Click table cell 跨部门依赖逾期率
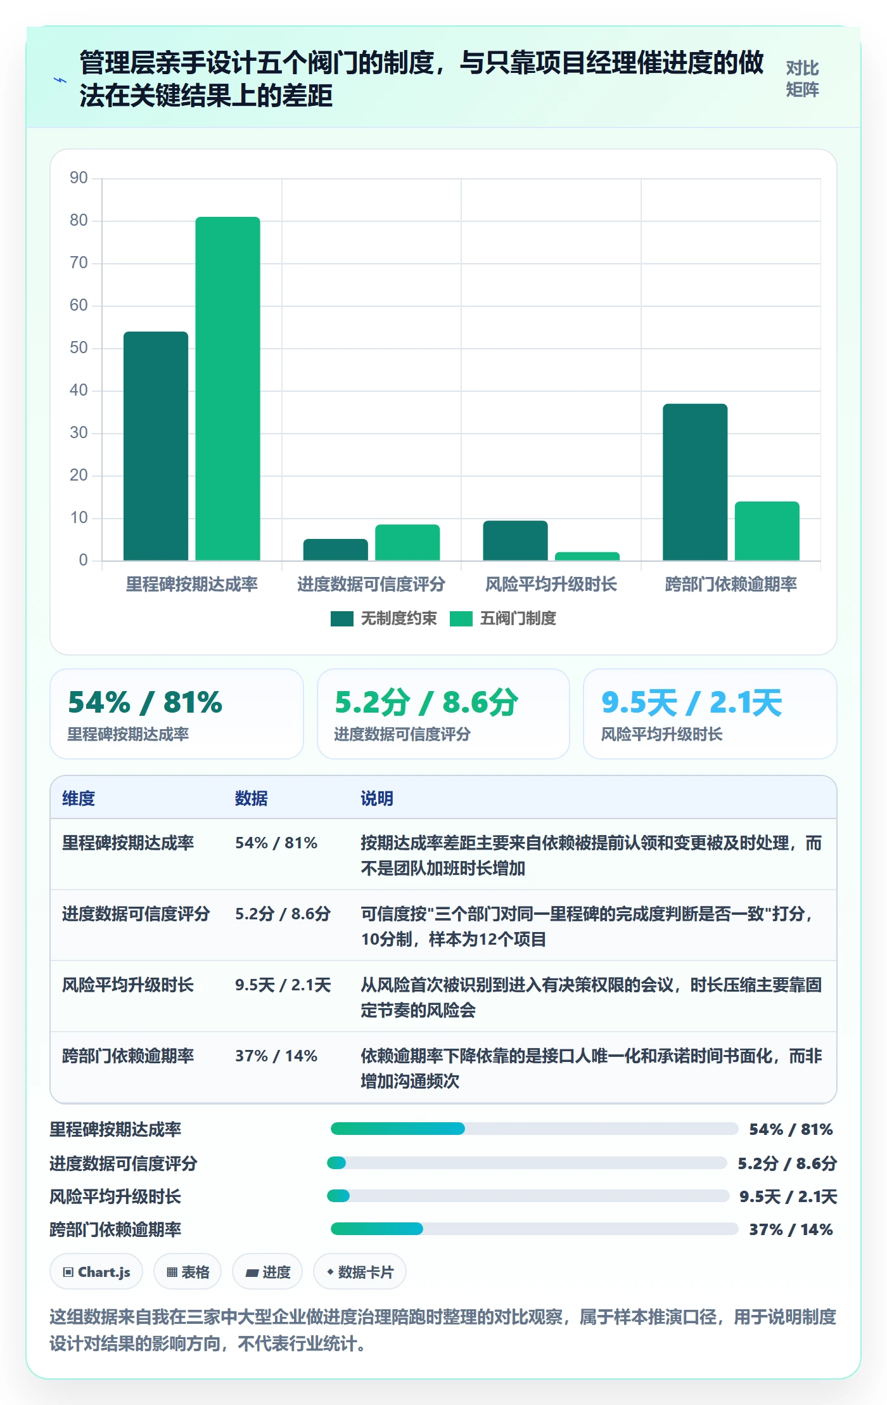887x1405 pixels. 128,1056
